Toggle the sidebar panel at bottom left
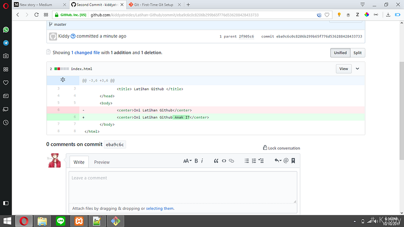This screenshot has height=227, width=404. [6, 203]
